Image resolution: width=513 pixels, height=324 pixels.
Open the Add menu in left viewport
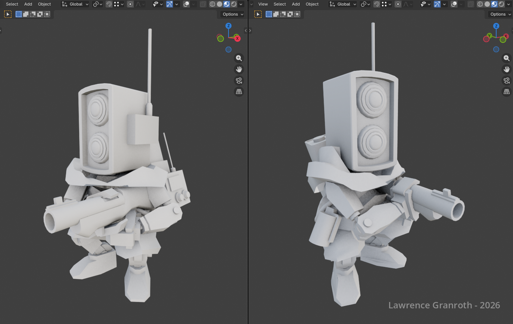pos(28,4)
